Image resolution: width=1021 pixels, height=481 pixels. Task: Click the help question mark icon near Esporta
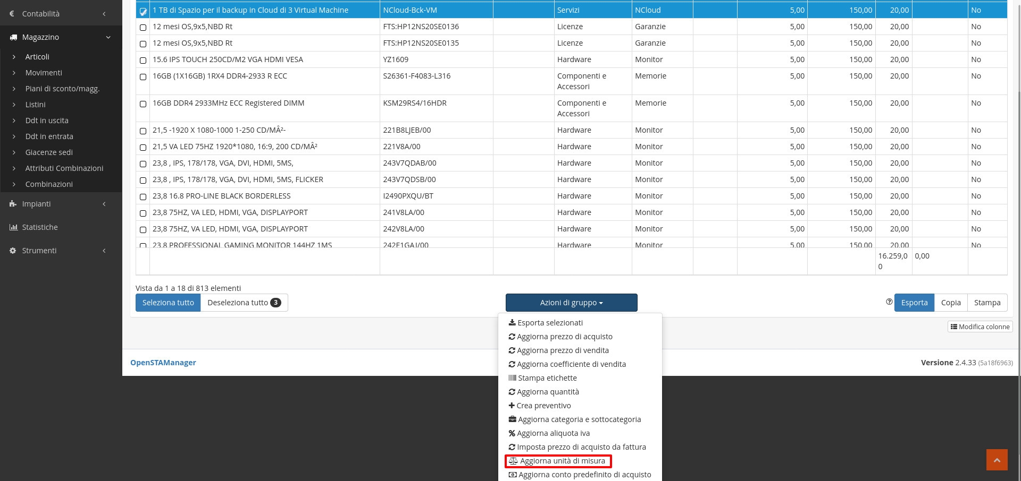(x=889, y=302)
